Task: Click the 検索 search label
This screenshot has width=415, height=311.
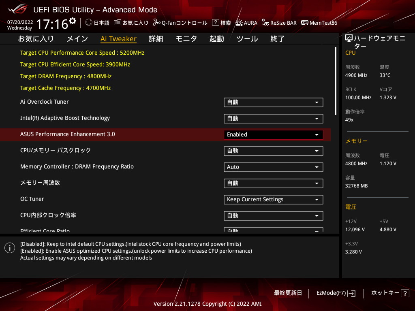Action: [x=225, y=23]
